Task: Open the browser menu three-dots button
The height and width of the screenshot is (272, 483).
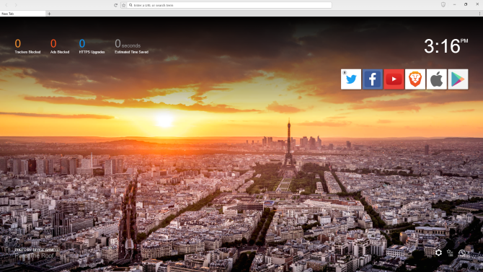Action: (479, 14)
